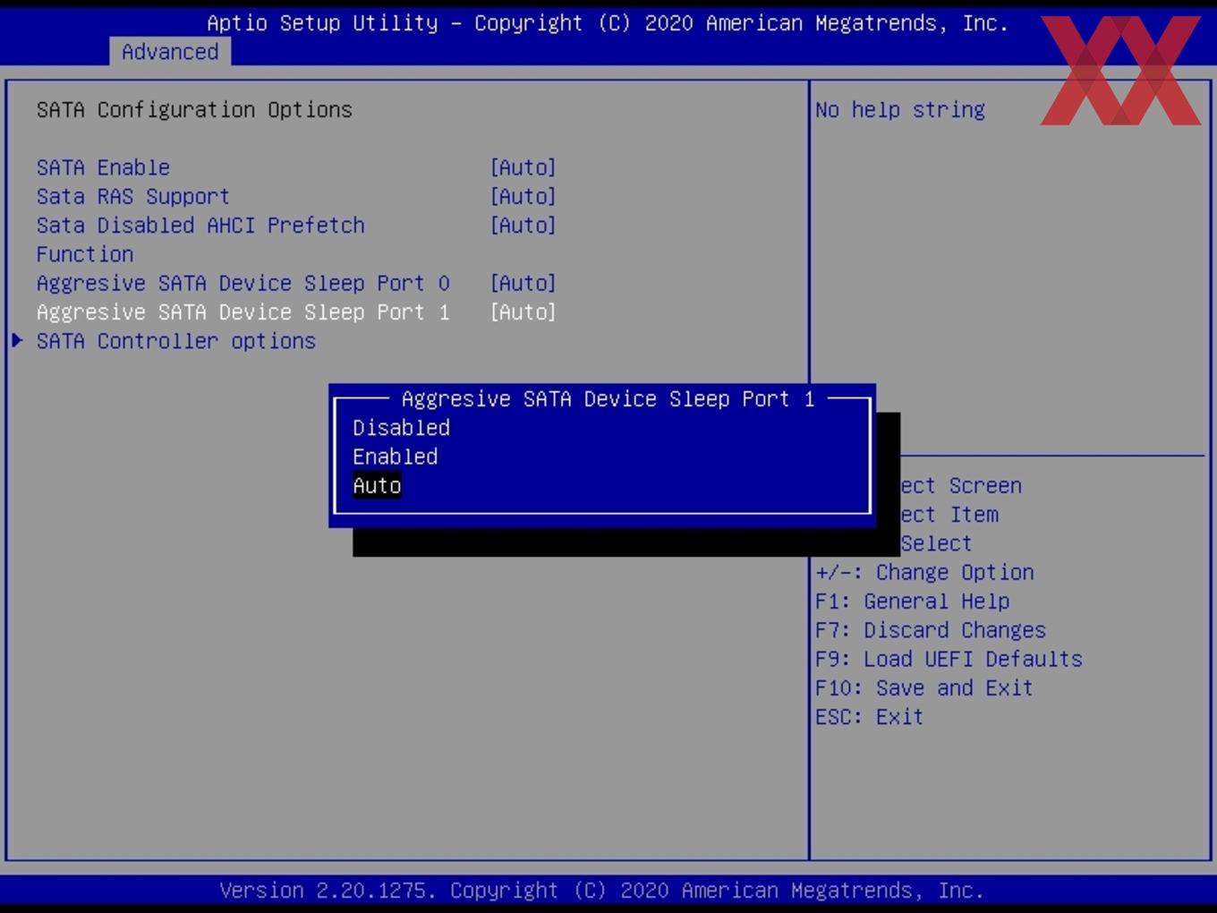Click the F10: Save and Exit hint

tap(924, 687)
